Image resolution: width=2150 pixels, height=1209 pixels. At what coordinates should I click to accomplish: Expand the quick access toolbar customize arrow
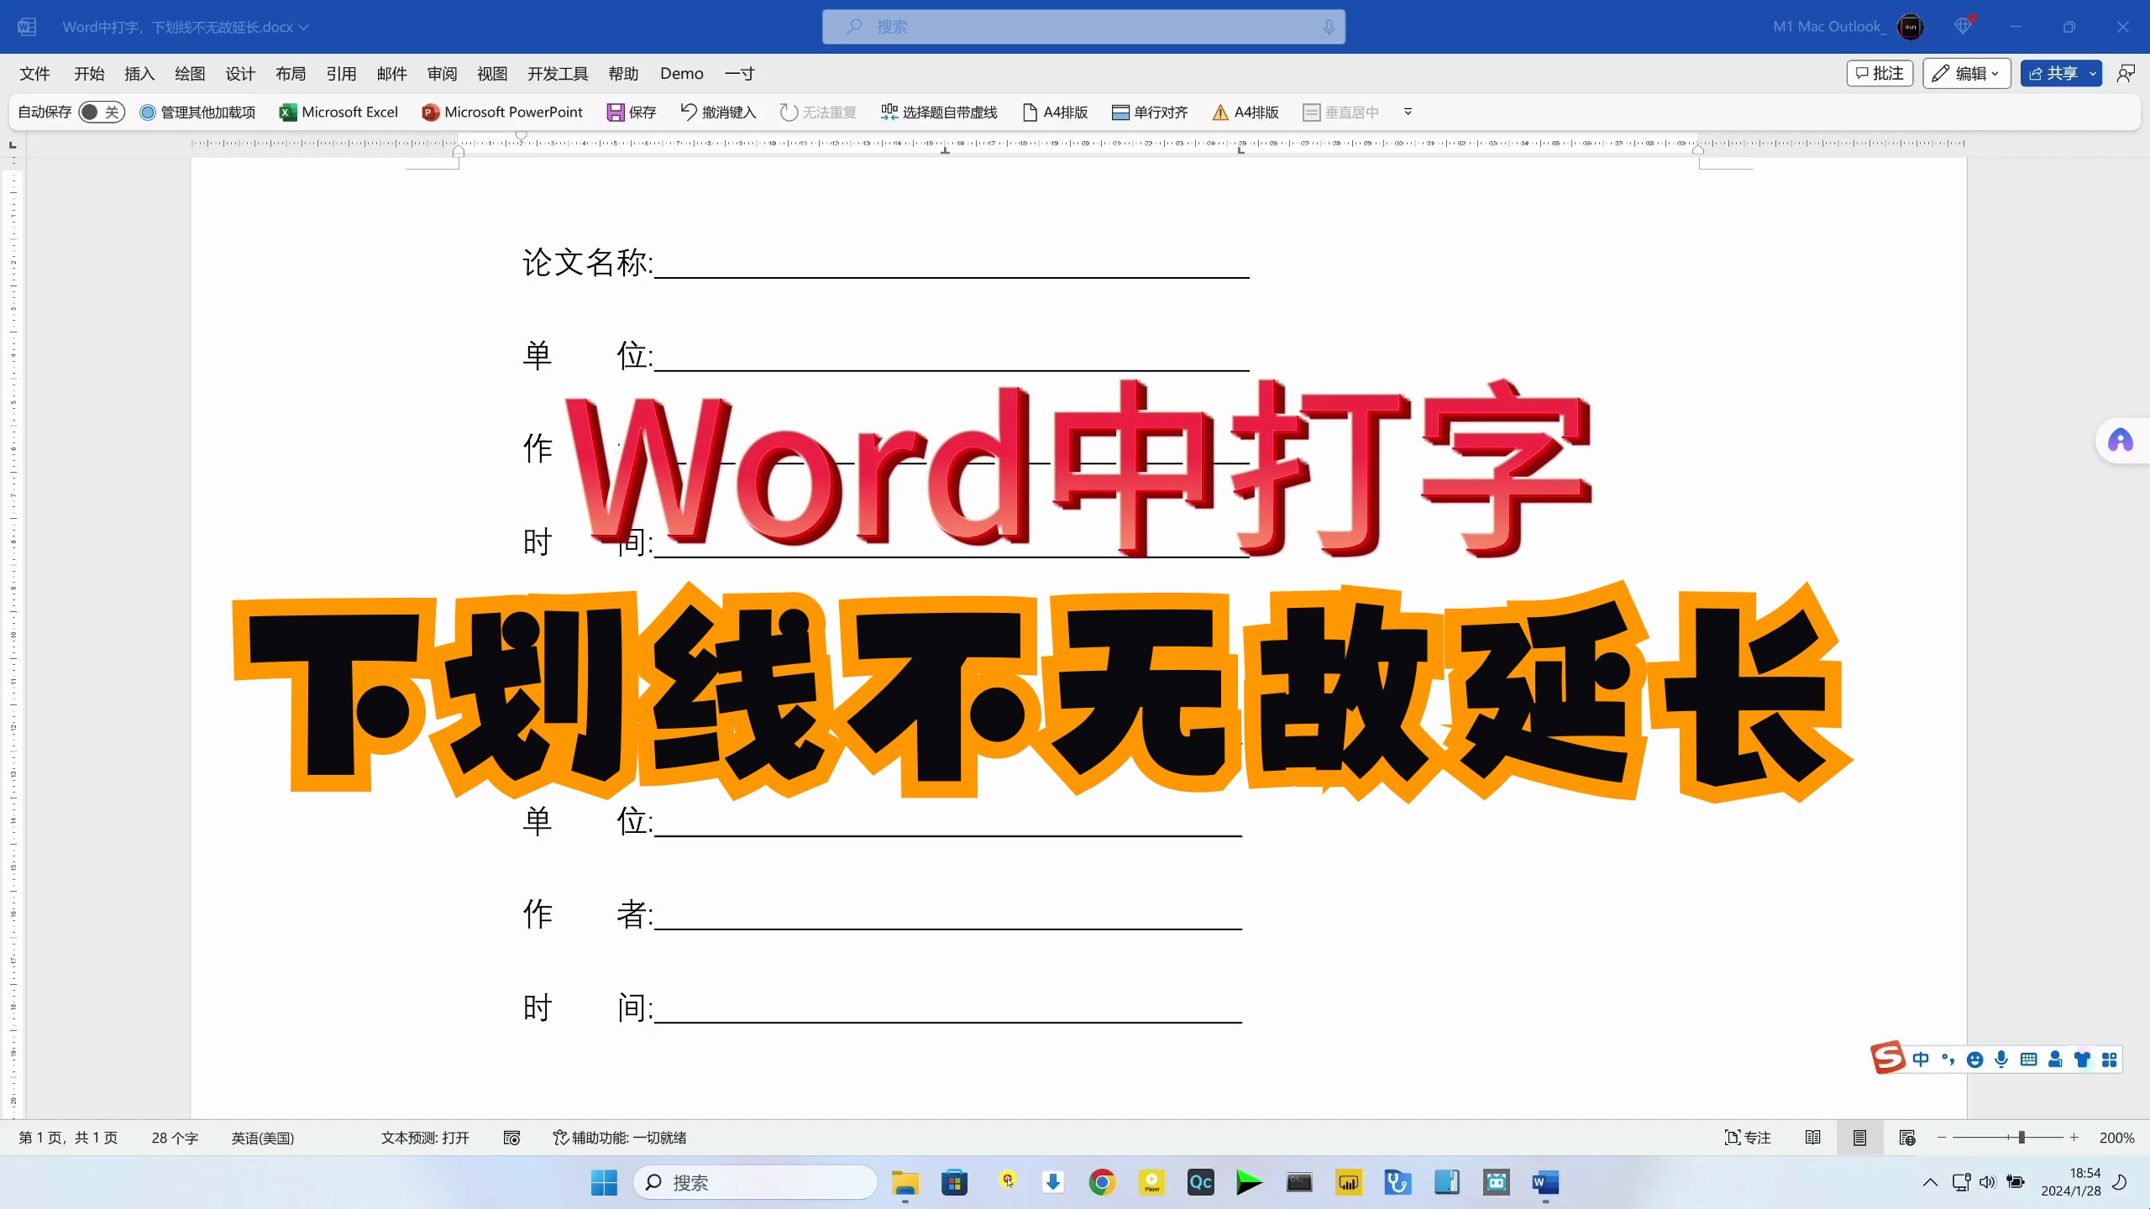click(1408, 112)
